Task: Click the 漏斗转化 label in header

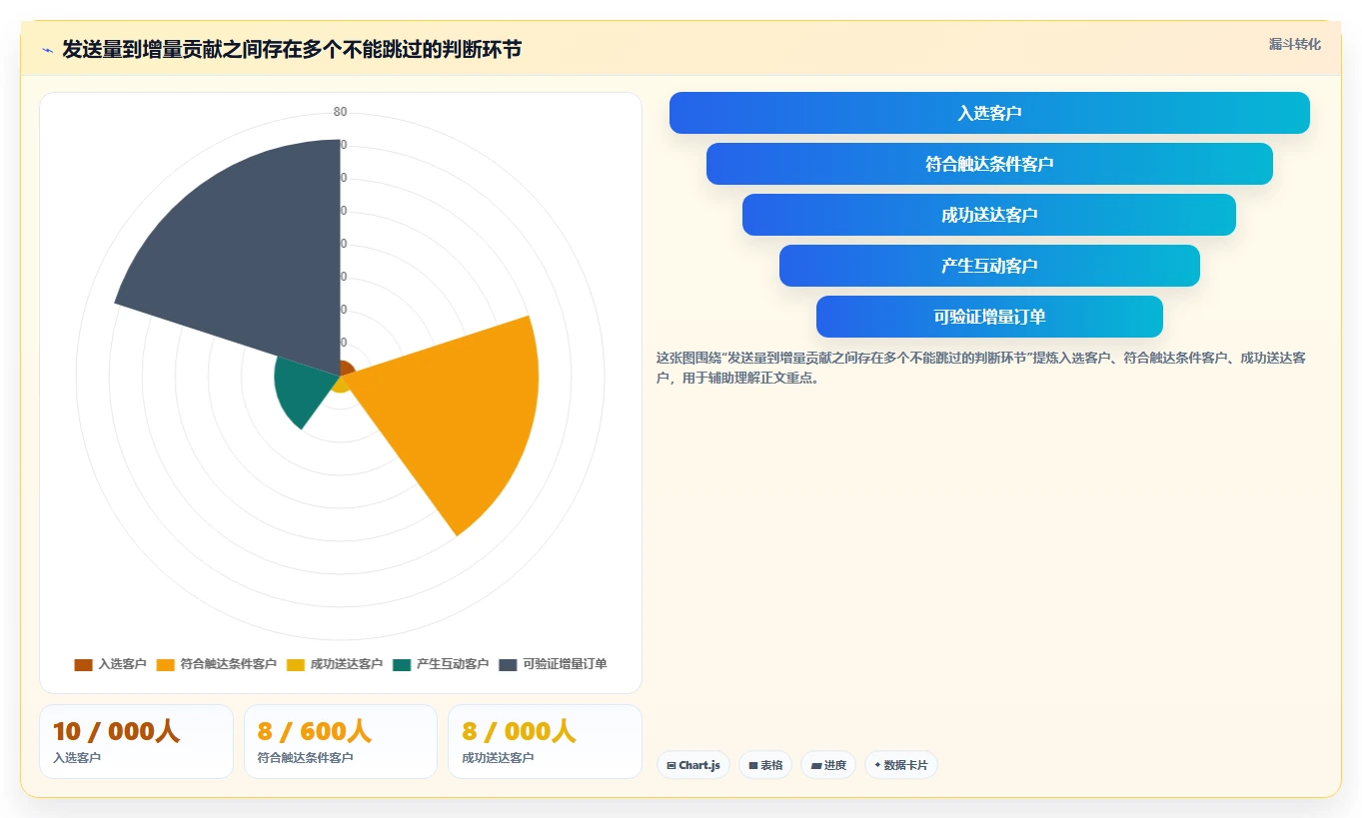Action: pyautogui.click(x=1294, y=44)
